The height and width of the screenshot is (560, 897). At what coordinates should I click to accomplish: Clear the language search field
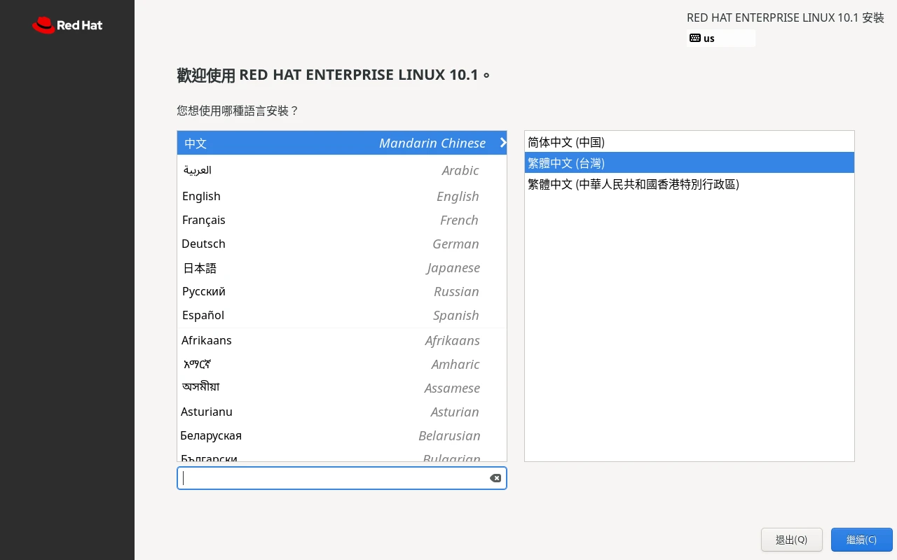click(x=495, y=478)
